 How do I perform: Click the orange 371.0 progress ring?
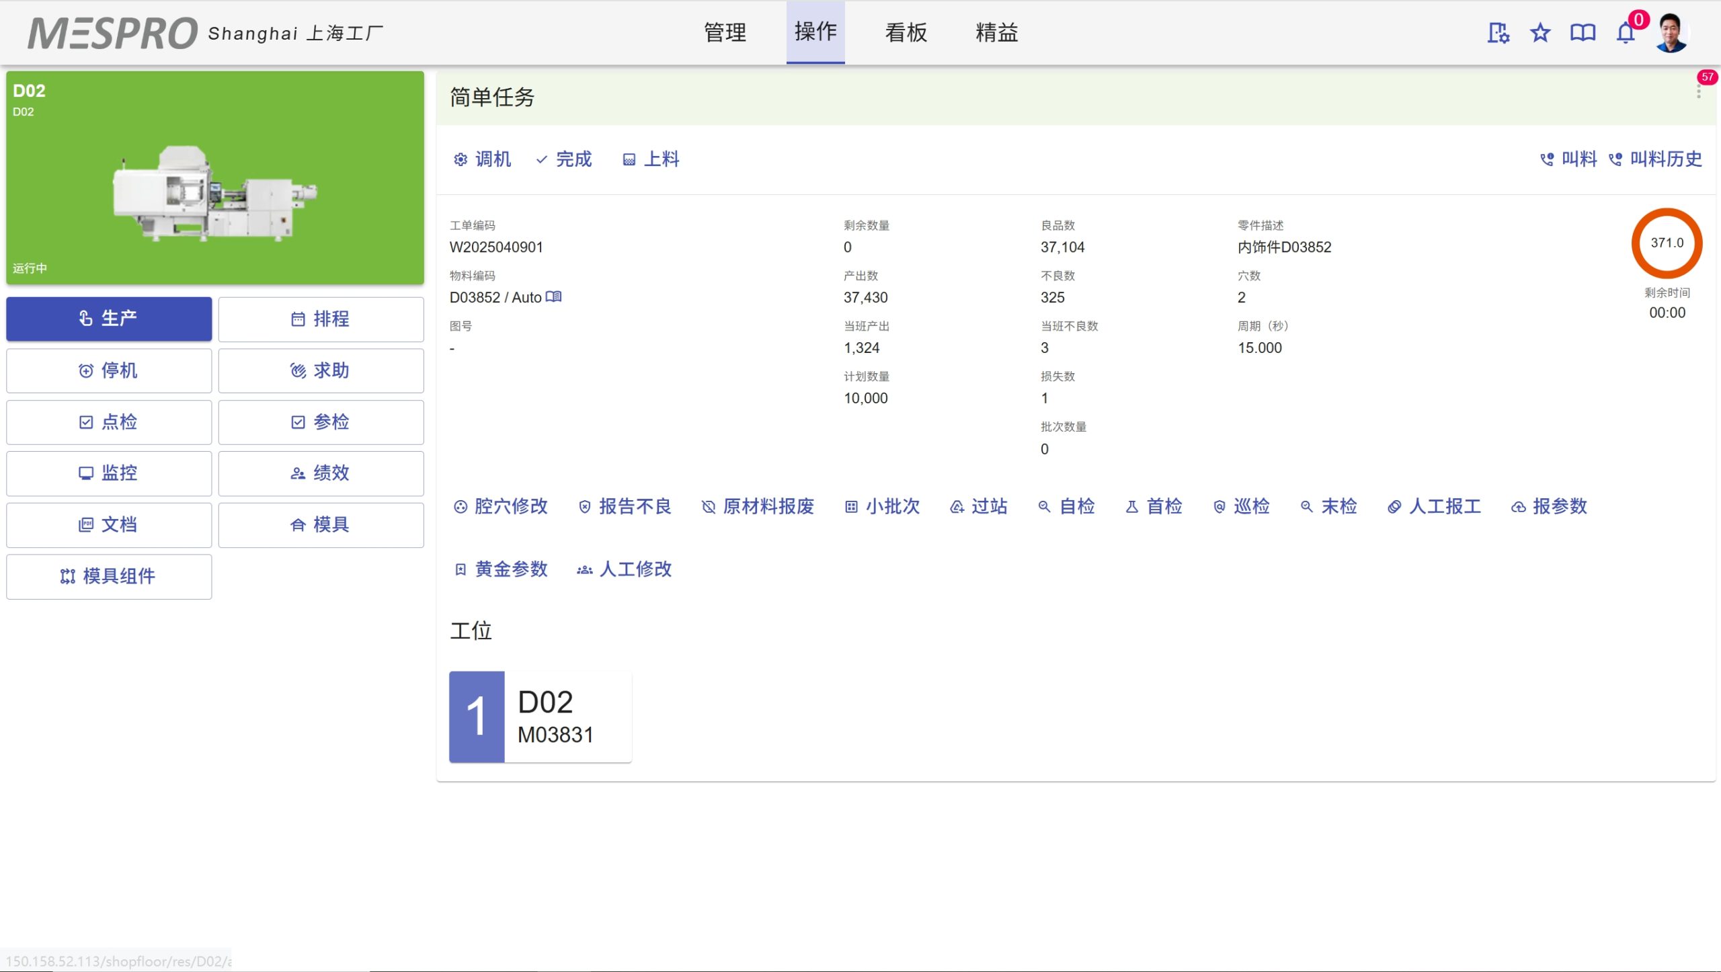[1667, 243]
